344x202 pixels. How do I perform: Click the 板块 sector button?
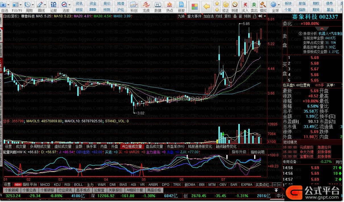coord(288,4)
